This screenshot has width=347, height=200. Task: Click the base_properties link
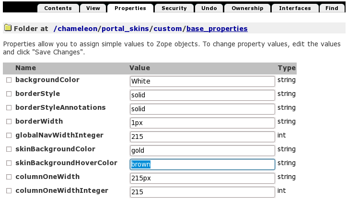[217, 29]
